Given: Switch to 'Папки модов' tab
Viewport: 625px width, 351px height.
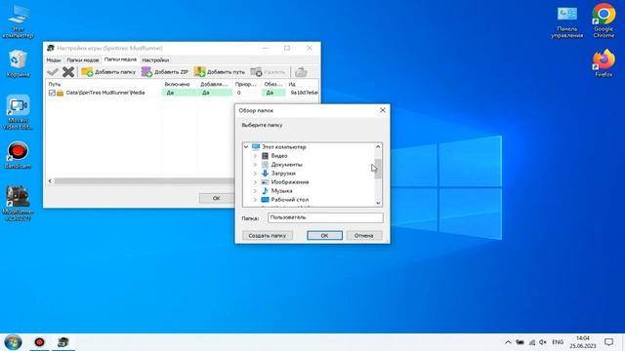Looking at the screenshot, I should pyautogui.click(x=82, y=60).
